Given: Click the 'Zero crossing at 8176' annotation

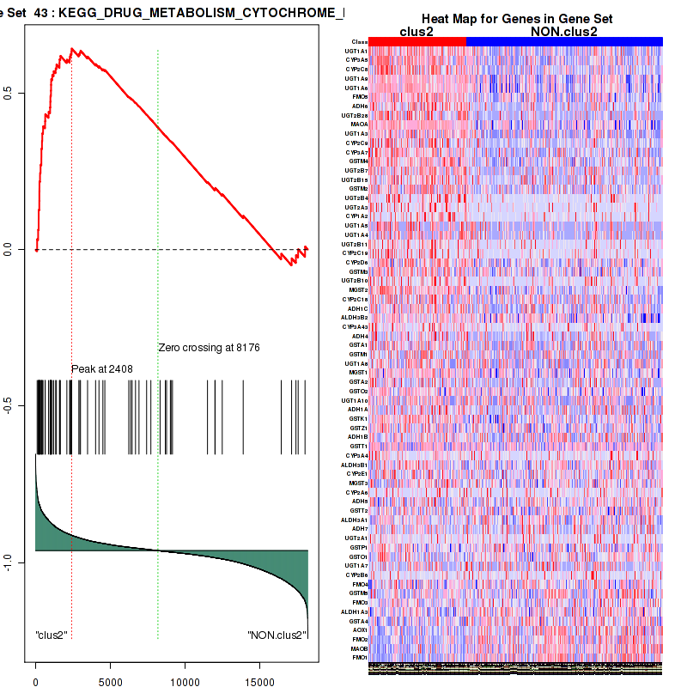Looking at the screenshot, I should 209,347.
